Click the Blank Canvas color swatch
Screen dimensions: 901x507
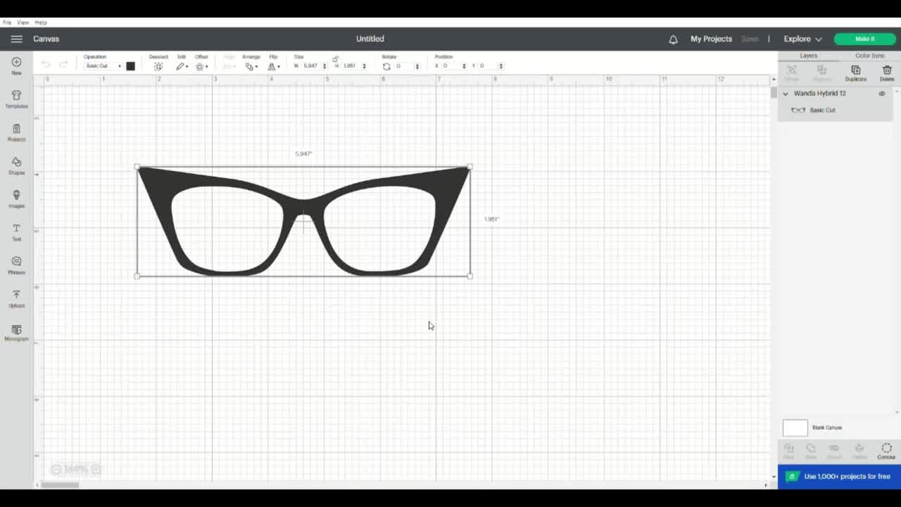(x=795, y=427)
